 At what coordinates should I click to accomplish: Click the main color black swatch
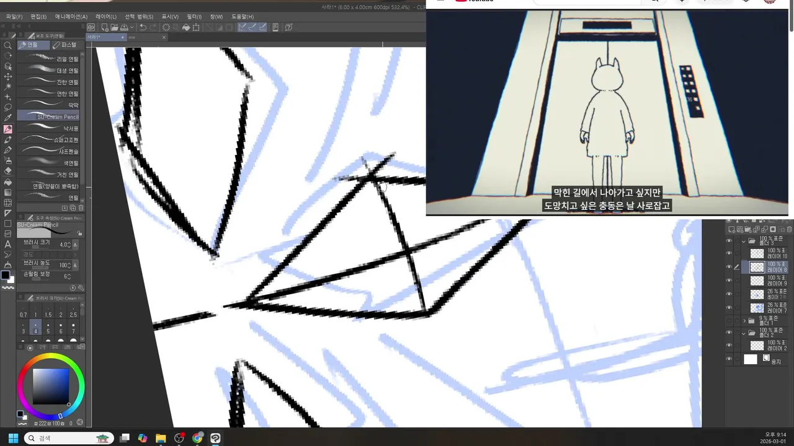[x=6, y=274]
